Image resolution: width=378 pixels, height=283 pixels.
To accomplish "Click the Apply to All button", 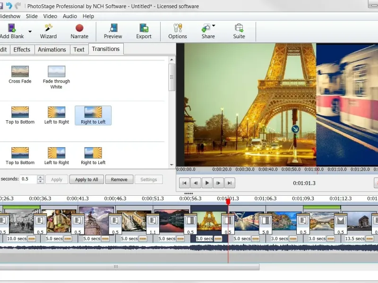I will [86, 179].
